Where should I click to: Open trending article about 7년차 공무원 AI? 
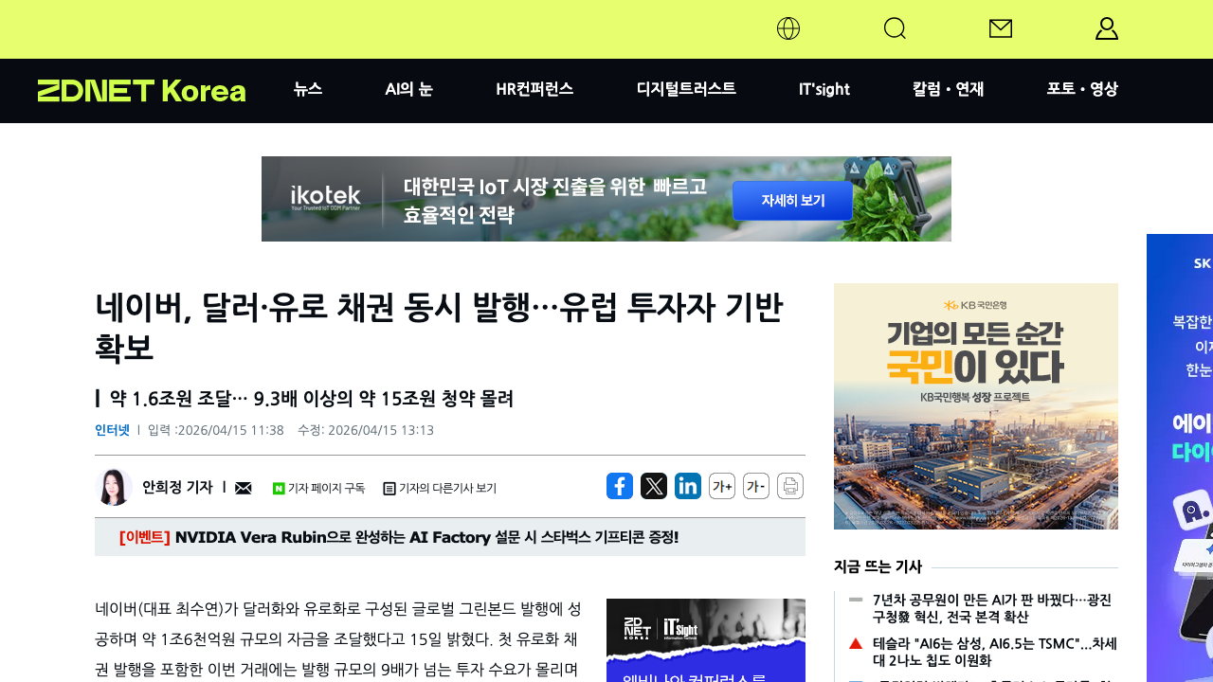click(991, 608)
